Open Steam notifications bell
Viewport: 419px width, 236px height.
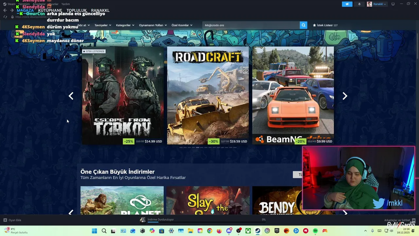pyautogui.click(x=359, y=4)
